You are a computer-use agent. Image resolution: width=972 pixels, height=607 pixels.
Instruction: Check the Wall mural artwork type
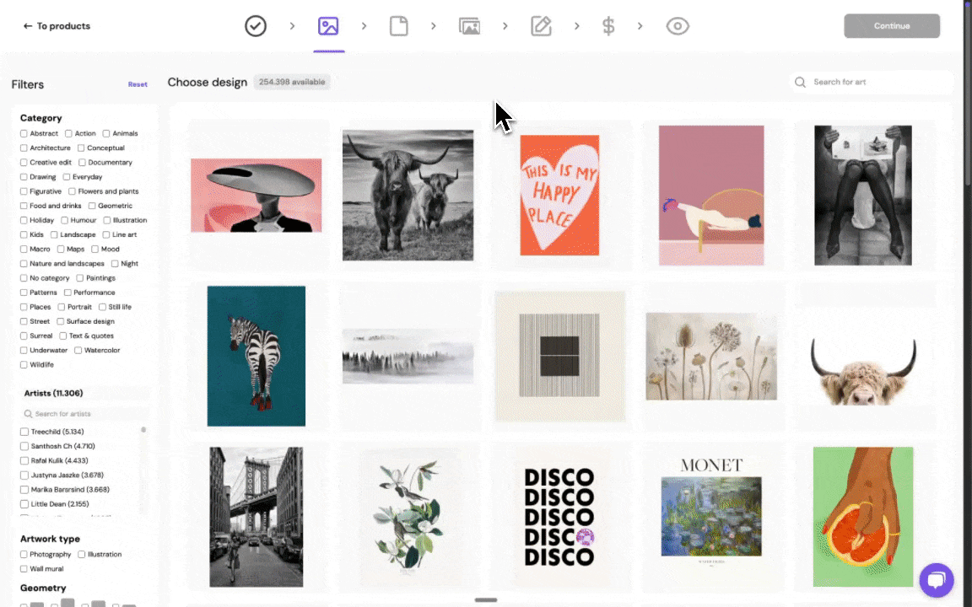click(x=24, y=568)
